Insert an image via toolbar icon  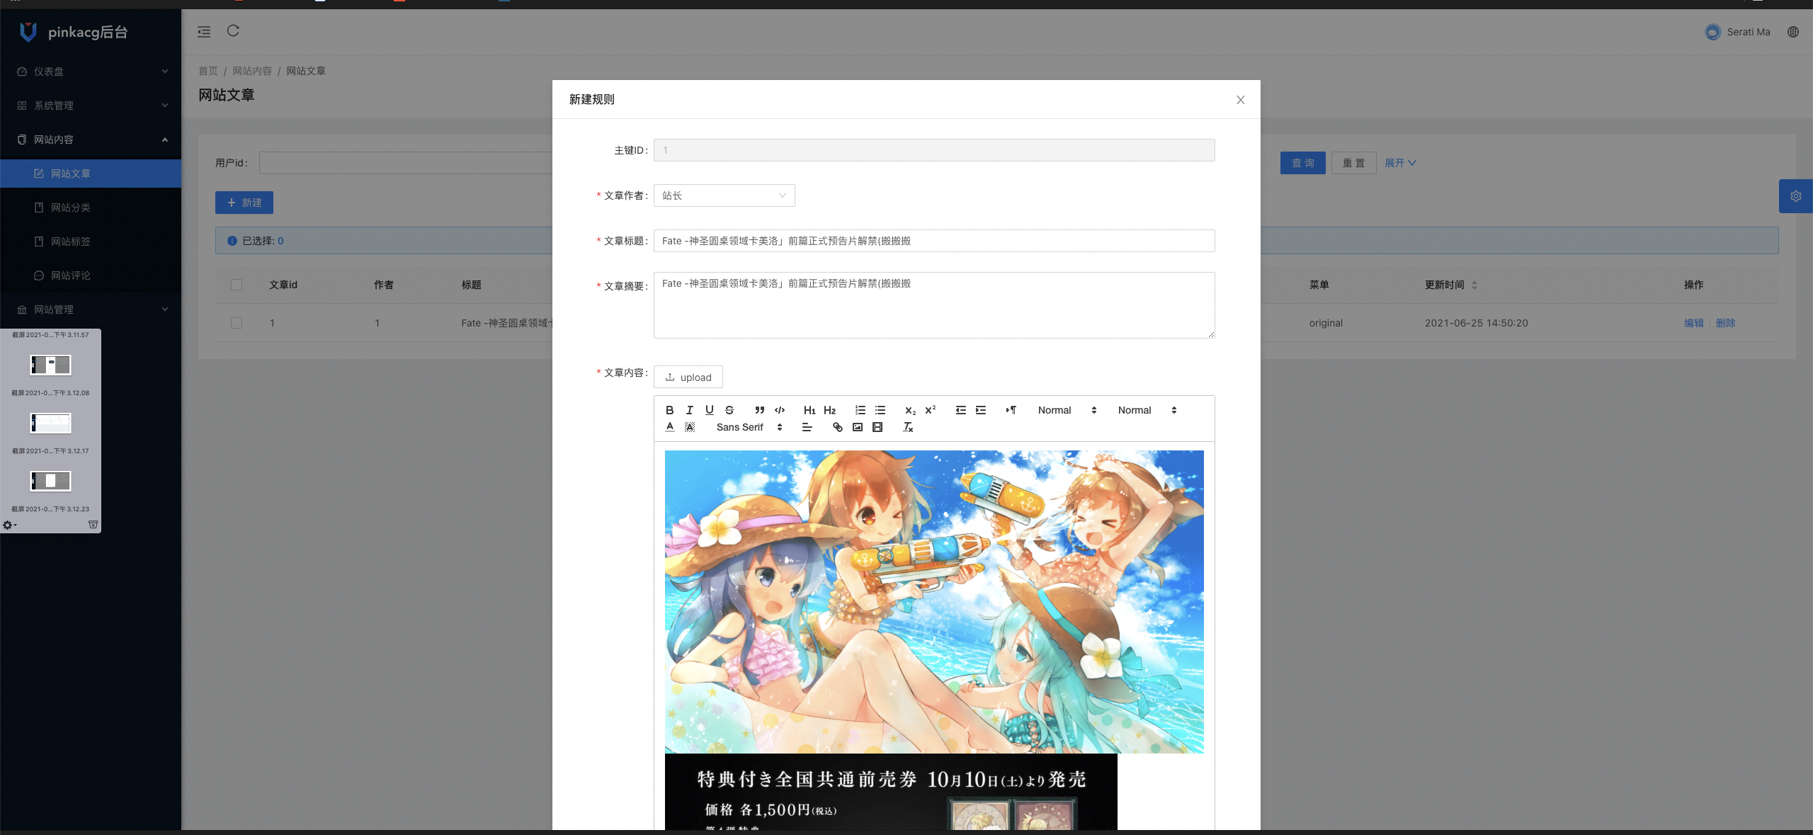858,427
